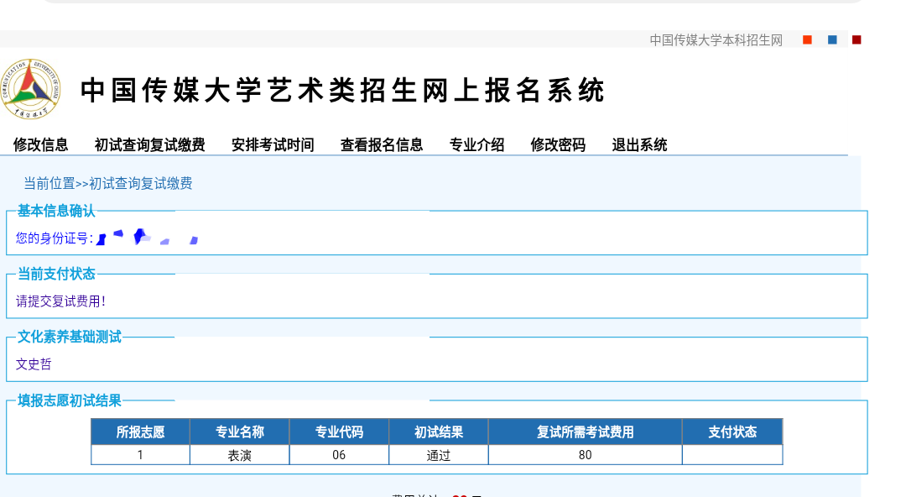Viewport: 906px width, 497px height.
Task: Click the 支付状态 column header
Action: pos(732,432)
